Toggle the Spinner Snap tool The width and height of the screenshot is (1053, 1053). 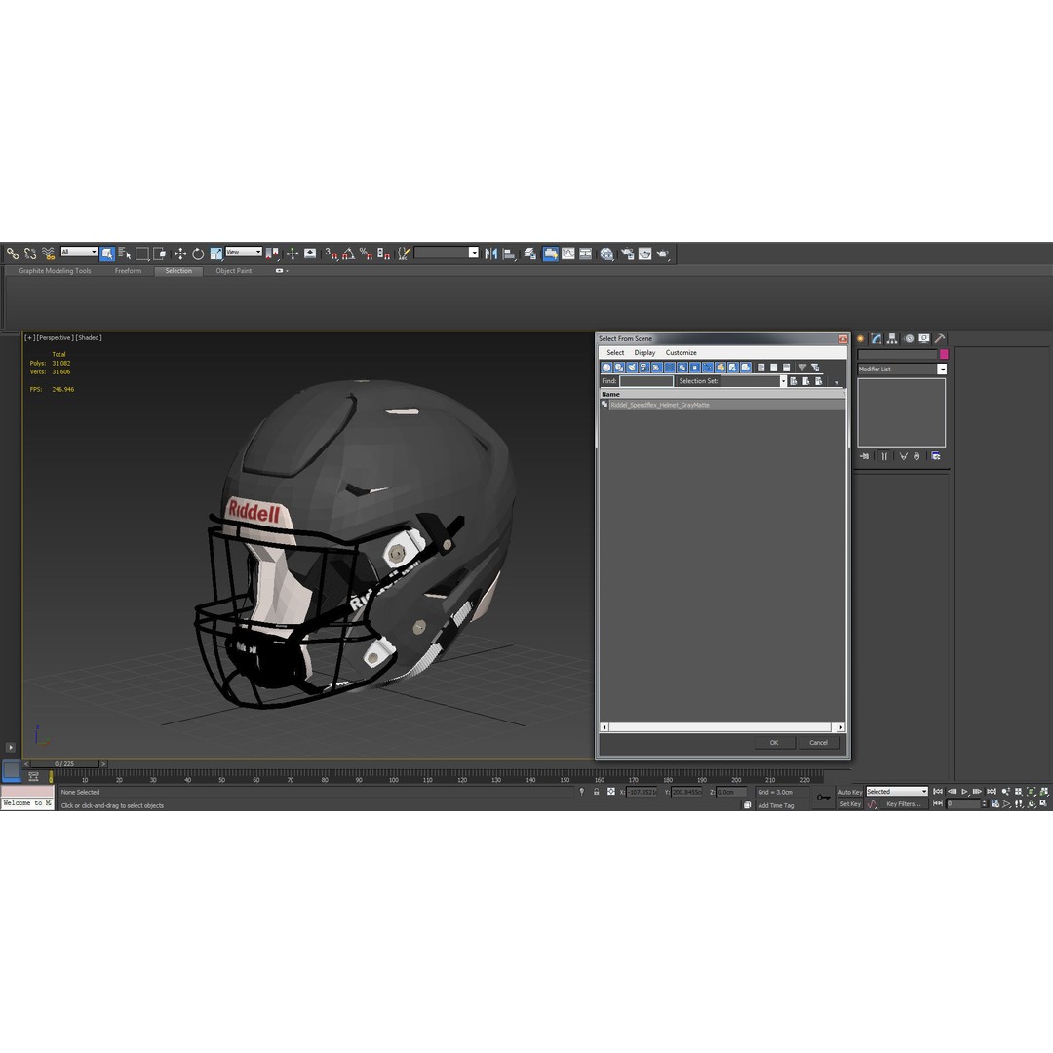[383, 253]
